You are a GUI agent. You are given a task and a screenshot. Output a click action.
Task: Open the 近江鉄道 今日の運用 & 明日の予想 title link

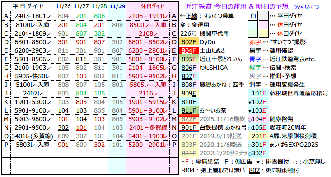coord(237,6)
